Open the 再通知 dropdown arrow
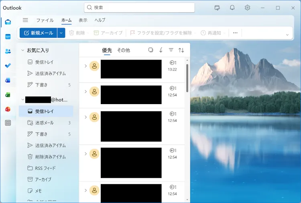This screenshot has width=301, height=203. coord(224,33)
